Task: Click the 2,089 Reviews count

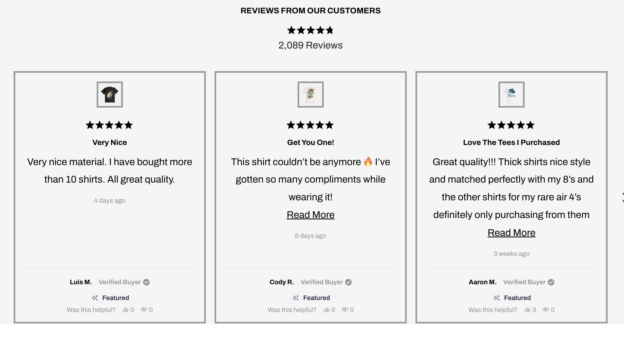Action: tap(310, 45)
